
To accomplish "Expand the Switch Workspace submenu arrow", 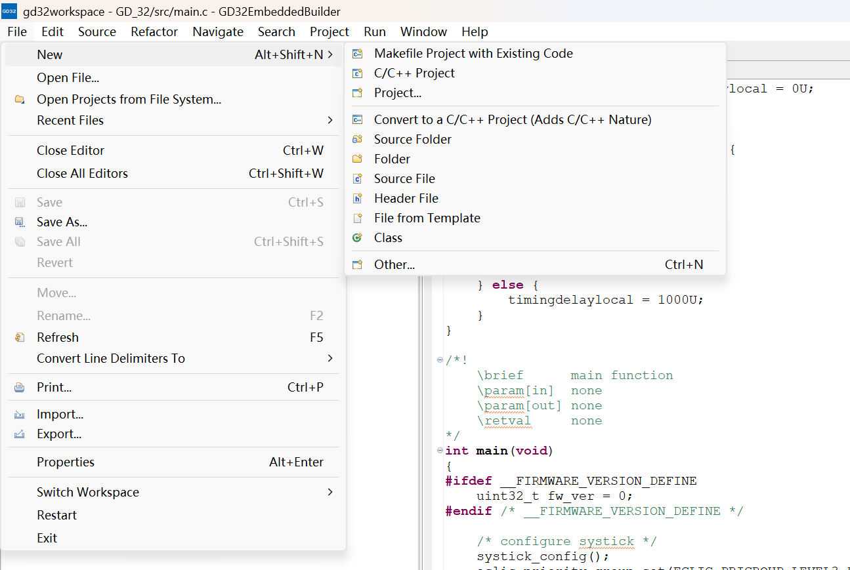I will coord(330,492).
